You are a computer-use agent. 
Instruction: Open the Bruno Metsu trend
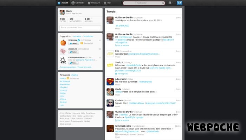65,84
